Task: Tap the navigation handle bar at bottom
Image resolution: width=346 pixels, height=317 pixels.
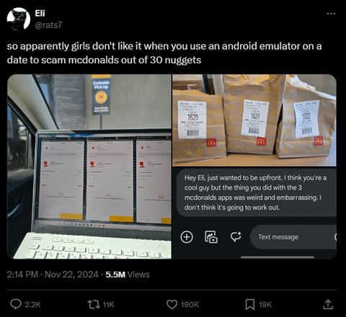Action: [x=278, y=257]
